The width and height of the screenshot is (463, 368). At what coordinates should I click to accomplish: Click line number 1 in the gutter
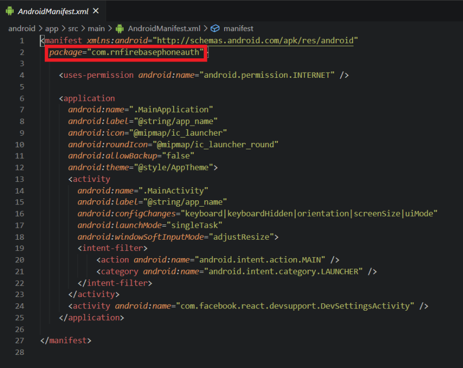click(x=22, y=40)
